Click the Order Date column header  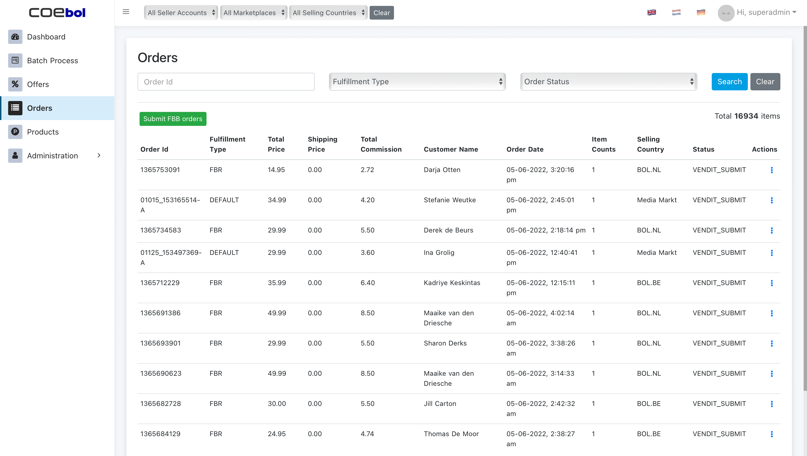(x=525, y=149)
